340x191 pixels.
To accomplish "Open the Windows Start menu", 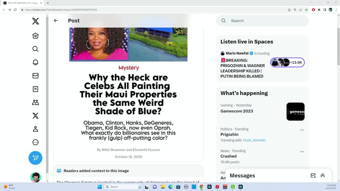I will pyautogui.click(x=100, y=187).
